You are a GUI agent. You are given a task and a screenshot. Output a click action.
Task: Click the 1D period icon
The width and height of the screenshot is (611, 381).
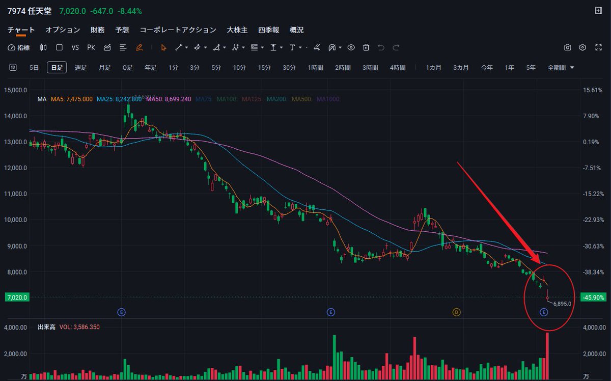tap(13, 67)
